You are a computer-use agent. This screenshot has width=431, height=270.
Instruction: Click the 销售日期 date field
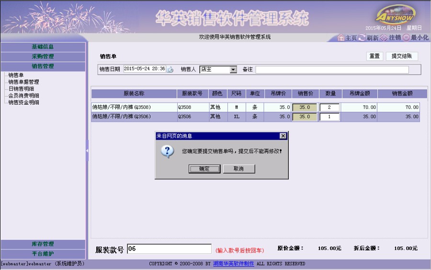tap(145, 69)
